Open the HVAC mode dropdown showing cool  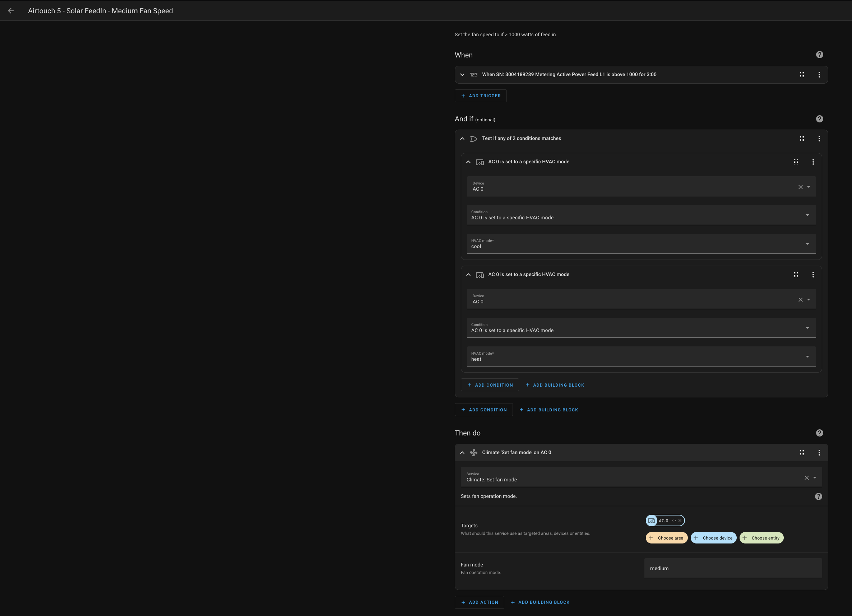pos(641,244)
